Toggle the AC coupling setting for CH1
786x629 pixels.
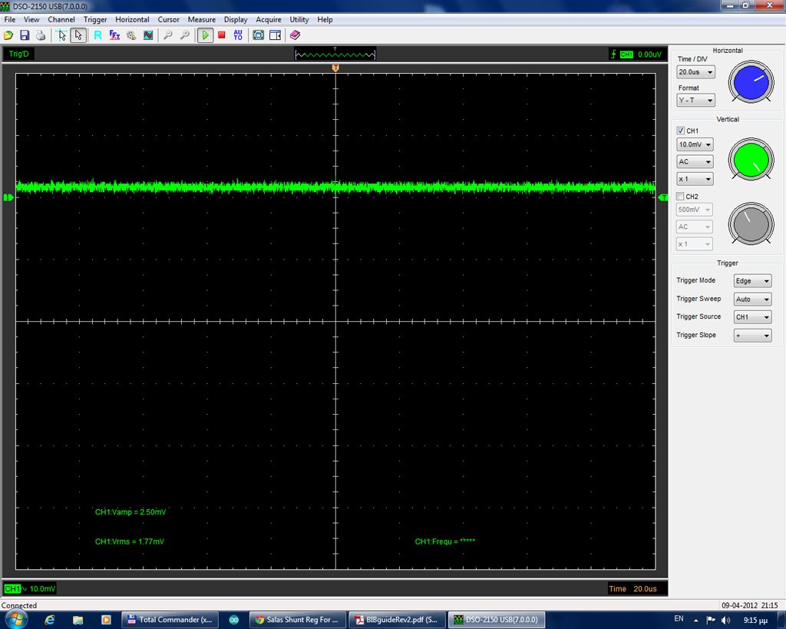[x=694, y=161]
